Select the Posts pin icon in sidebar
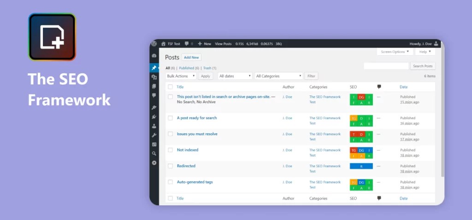Image resolution: width=472 pixels, height=220 pixels. tap(154, 68)
